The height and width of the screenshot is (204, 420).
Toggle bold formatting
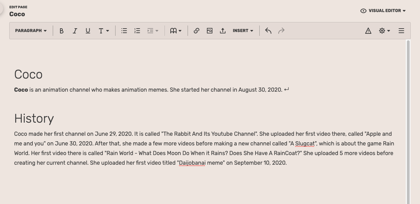(62, 31)
